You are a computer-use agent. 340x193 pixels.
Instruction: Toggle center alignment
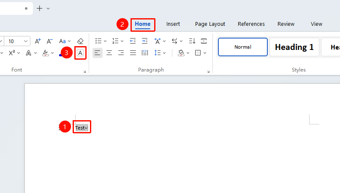pos(109,53)
